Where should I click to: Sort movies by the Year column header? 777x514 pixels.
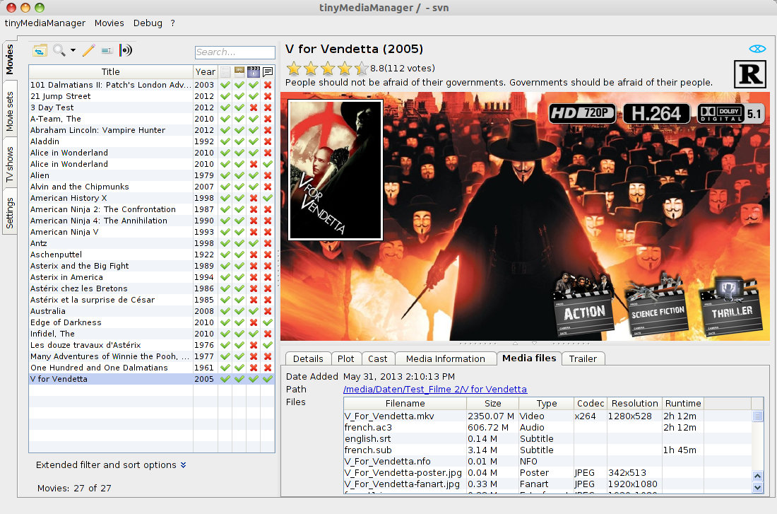tap(205, 72)
